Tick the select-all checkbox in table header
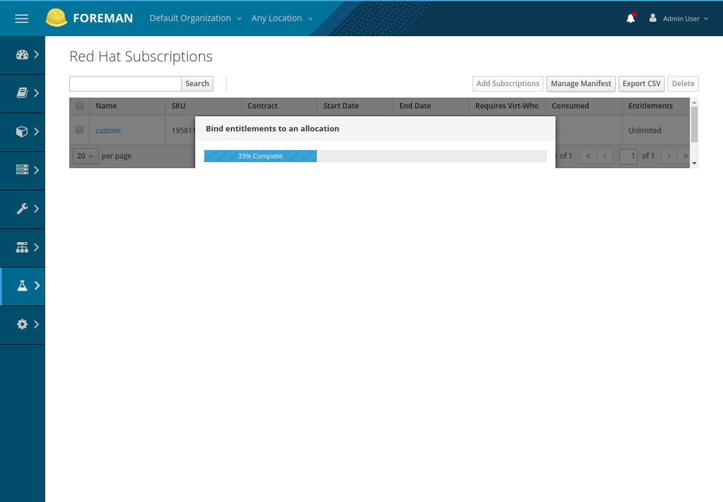The image size is (723, 502). coord(80,106)
